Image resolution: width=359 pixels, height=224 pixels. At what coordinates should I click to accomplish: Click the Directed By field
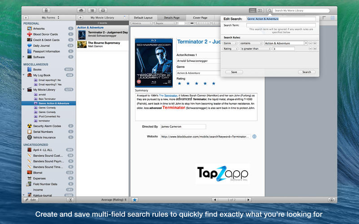click(x=183, y=127)
